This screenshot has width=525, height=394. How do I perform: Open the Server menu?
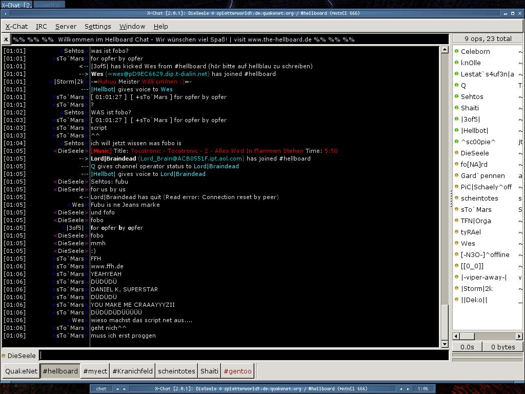pos(66,26)
